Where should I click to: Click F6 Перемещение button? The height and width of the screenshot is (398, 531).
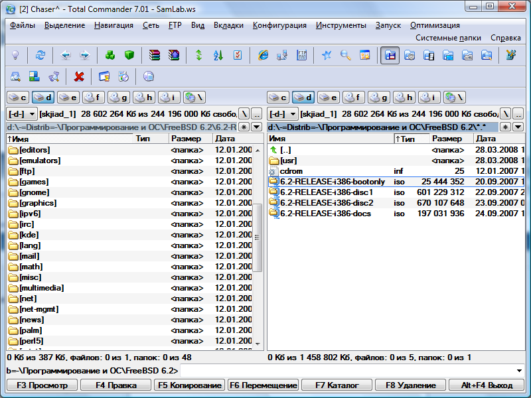[x=263, y=385]
